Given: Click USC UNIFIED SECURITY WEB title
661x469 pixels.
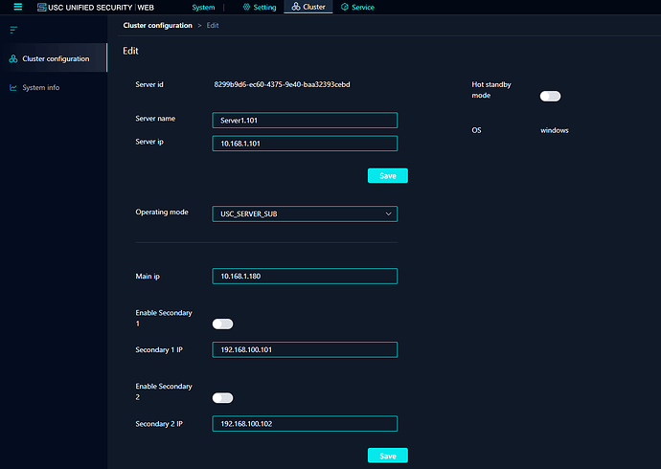Looking at the screenshot, I should point(101,8).
